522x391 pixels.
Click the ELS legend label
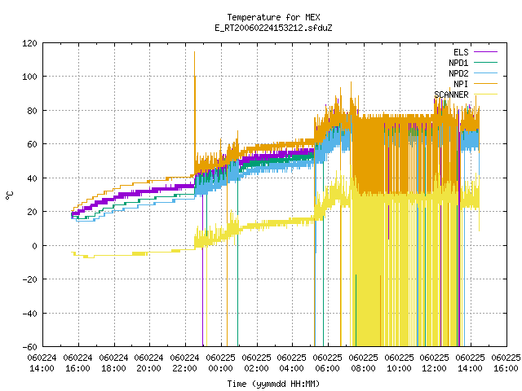click(x=461, y=52)
